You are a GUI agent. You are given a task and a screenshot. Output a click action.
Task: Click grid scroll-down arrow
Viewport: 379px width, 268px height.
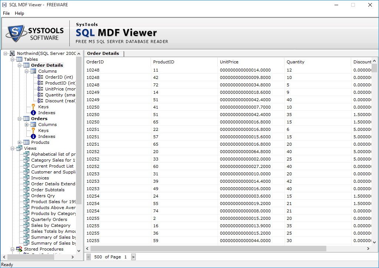pos(375,242)
